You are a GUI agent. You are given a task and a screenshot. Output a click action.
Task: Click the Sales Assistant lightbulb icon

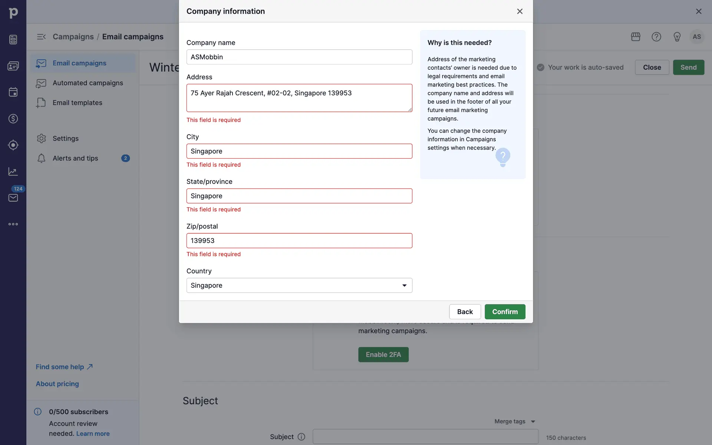[x=677, y=37]
